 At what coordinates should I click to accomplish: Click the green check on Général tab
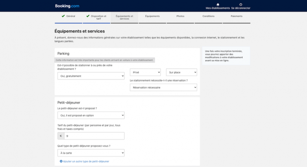63,16
